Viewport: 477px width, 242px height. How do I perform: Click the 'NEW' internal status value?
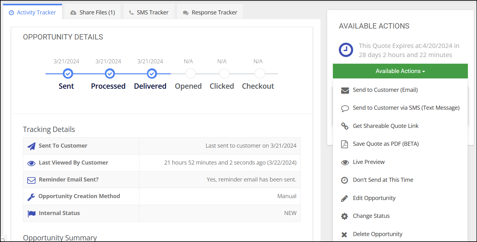pos(290,213)
